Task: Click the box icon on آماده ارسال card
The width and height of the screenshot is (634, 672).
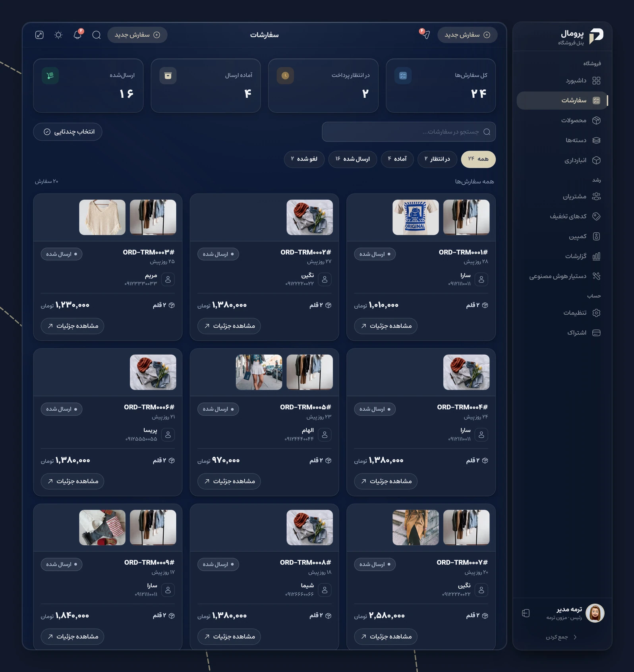Action: [x=168, y=75]
